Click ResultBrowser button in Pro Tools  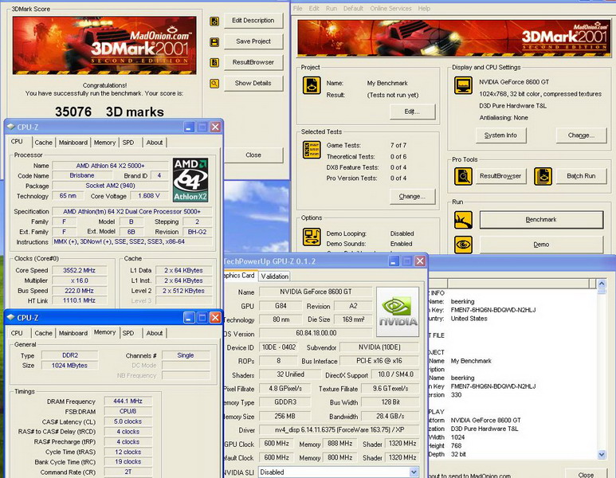(x=500, y=176)
